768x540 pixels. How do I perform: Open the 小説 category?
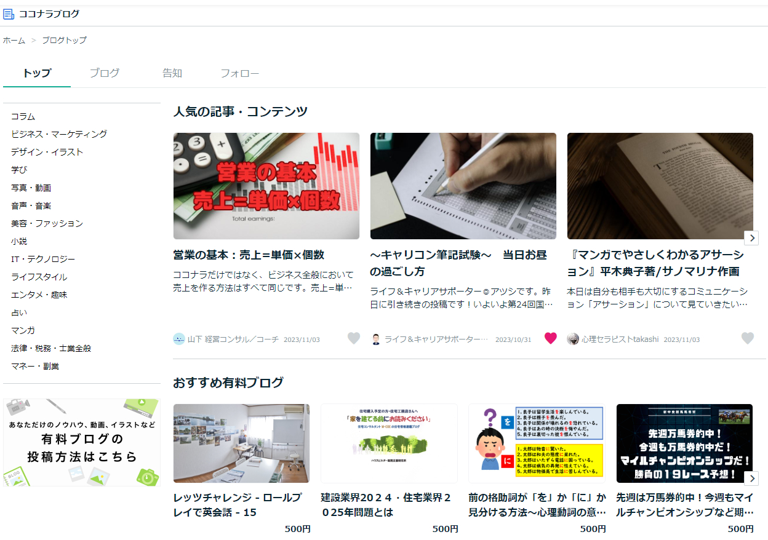coord(19,241)
